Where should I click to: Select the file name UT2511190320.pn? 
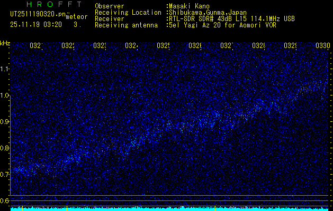point(38,14)
